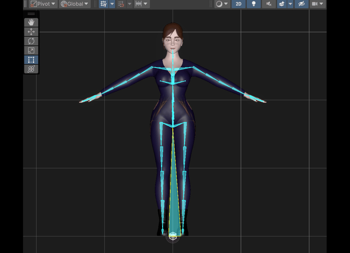The image size is (350, 253).
Task: Select the Rotate tool
Action: [x=31, y=41]
